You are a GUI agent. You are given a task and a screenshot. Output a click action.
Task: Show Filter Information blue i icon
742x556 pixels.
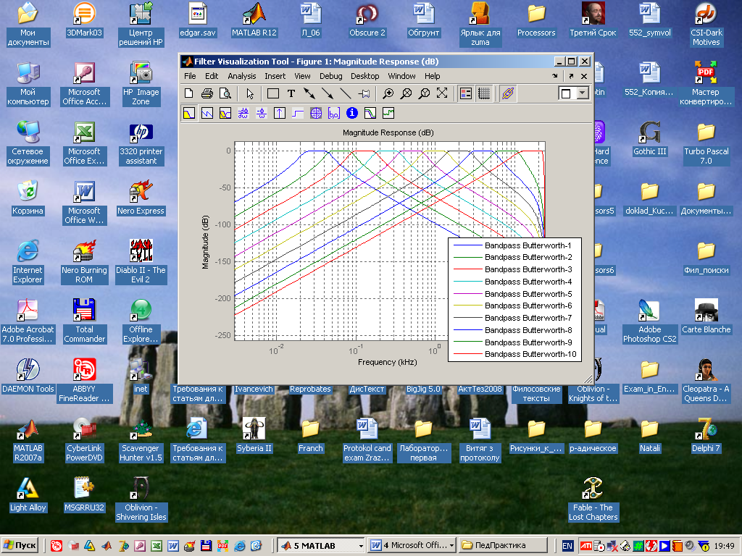[x=351, y=114]
